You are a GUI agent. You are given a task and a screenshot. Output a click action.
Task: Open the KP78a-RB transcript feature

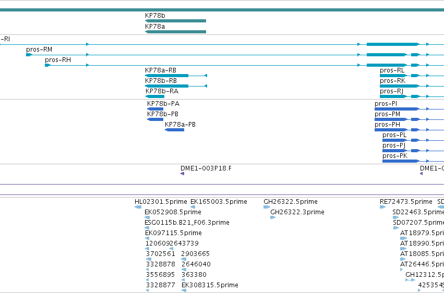point(176,76)
